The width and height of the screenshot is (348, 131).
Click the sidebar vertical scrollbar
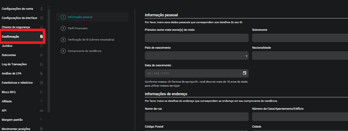(x=49, y=61)
